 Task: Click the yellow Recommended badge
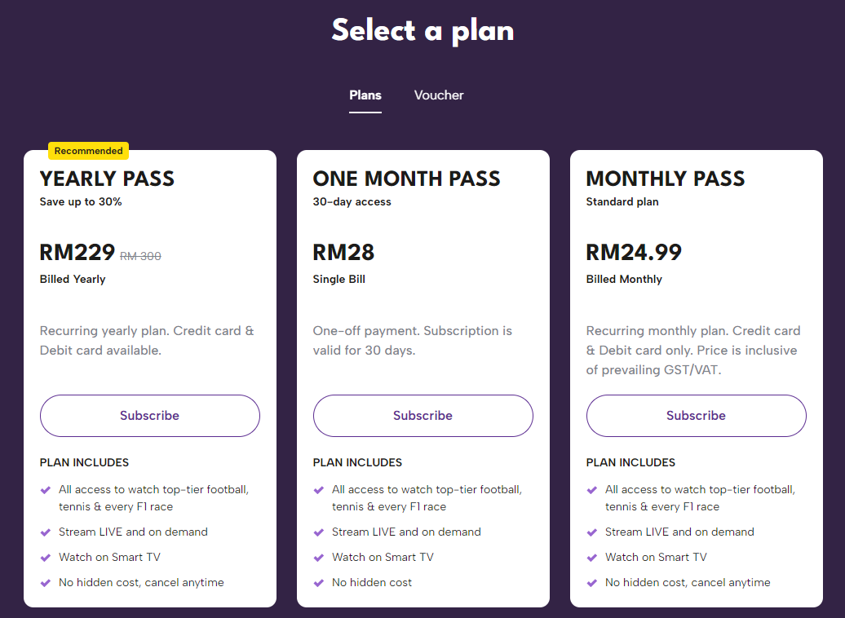pos(89,151)
